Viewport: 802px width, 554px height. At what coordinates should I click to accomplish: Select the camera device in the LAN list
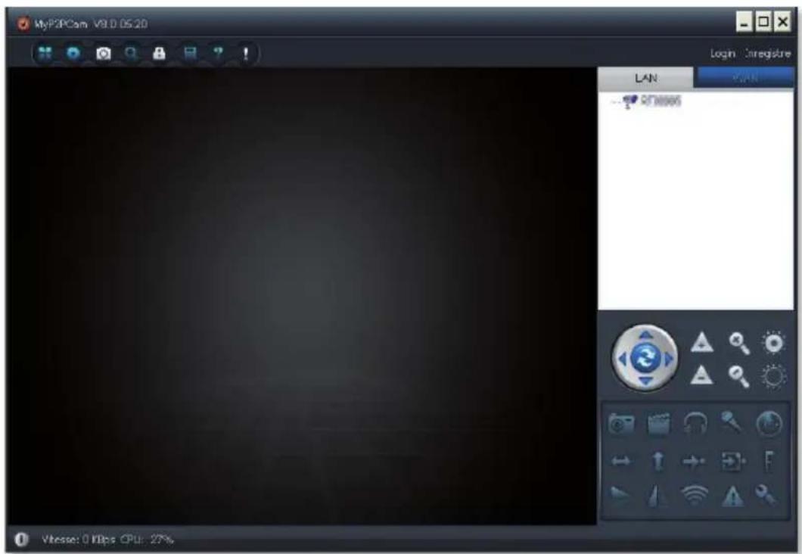652,100
